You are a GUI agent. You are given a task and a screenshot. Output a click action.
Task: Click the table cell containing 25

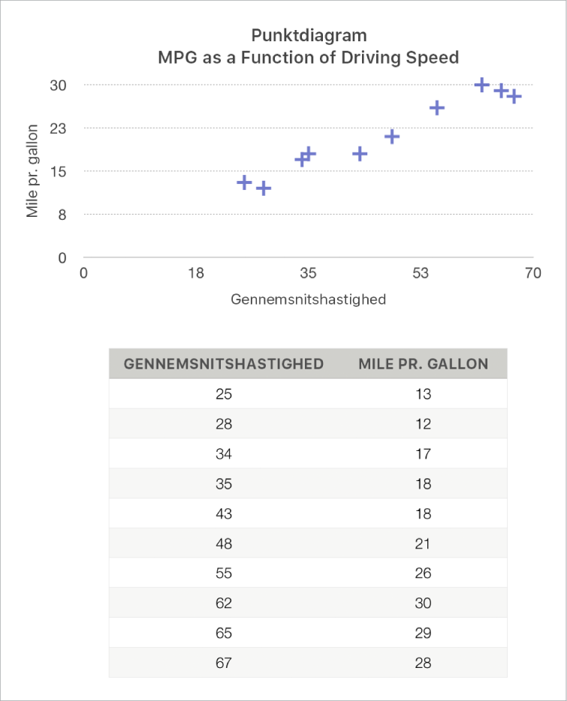[x=224, y=394]
